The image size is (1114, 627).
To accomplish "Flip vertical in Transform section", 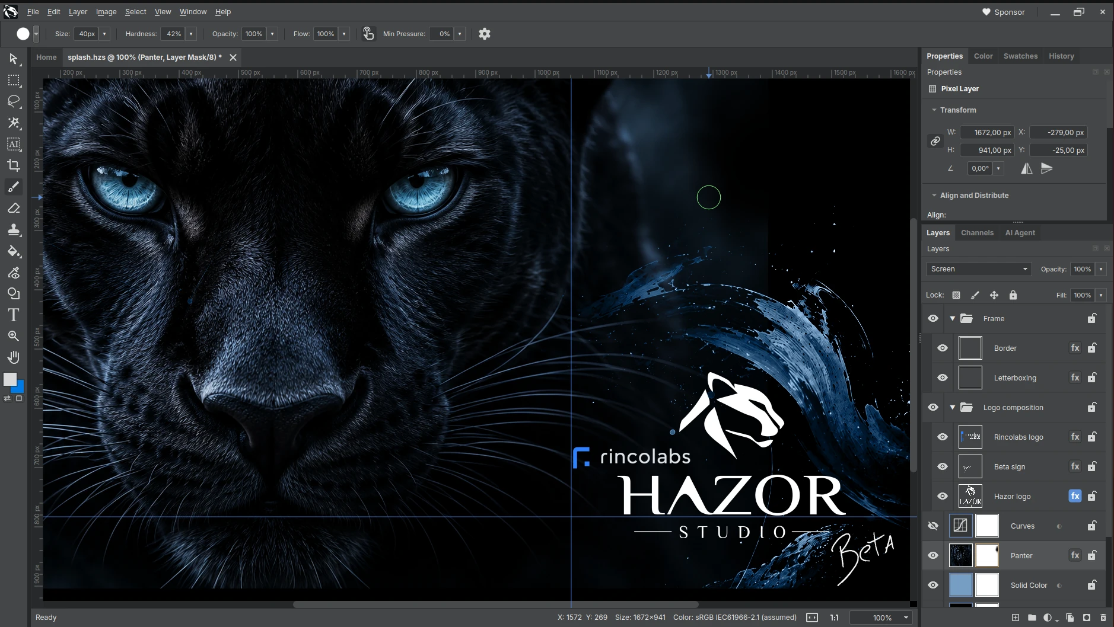I will [x=1047, y=168].
